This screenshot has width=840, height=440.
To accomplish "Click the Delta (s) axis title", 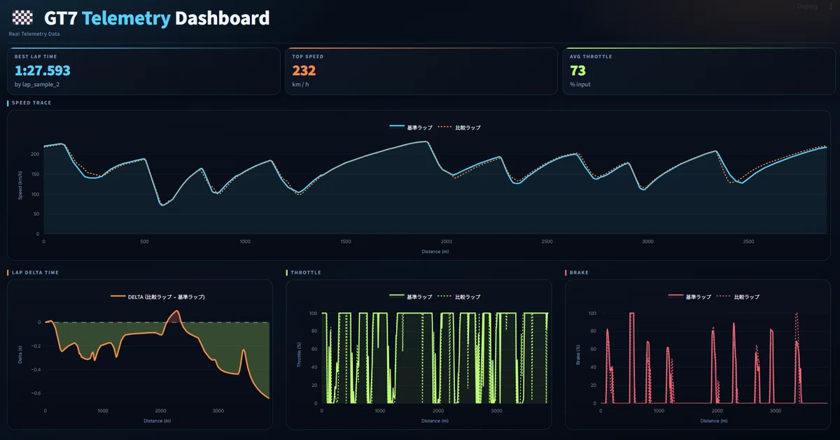I will tap(20, 355).
